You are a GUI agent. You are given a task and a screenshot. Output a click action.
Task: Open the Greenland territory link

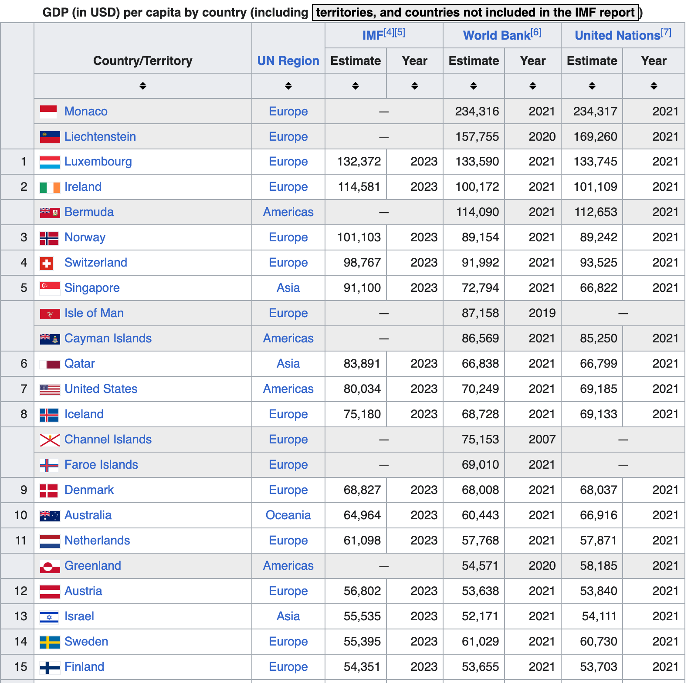(x=93, y=566)
